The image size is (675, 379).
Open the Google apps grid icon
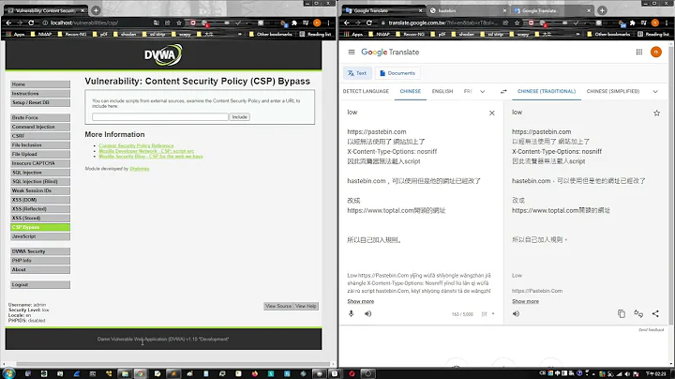tap(639, 53)
